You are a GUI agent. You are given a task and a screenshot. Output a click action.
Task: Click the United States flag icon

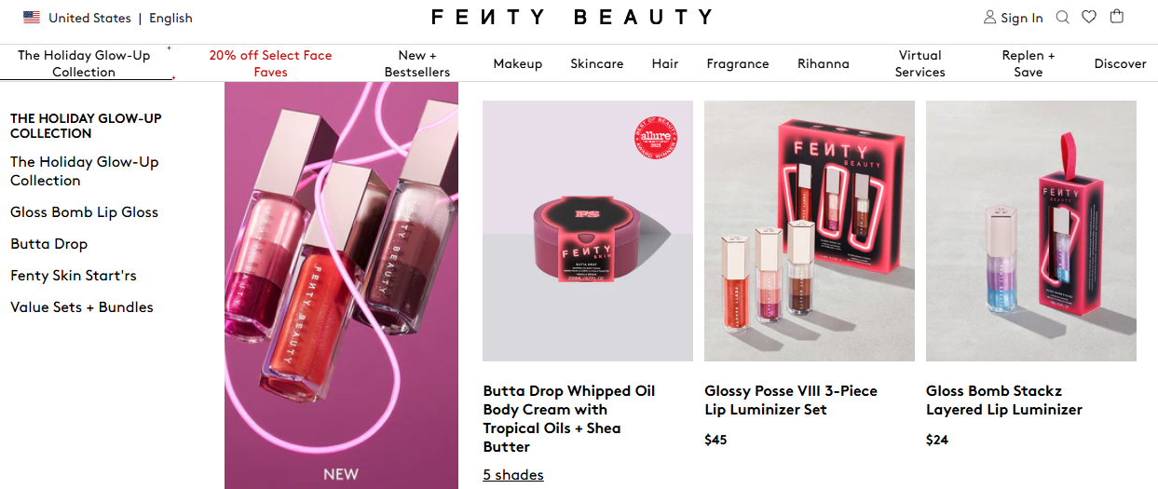coord(32,18)
